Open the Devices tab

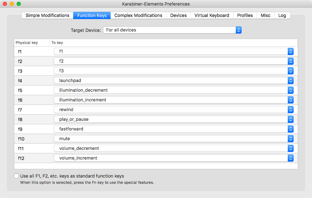coord(179,16)
